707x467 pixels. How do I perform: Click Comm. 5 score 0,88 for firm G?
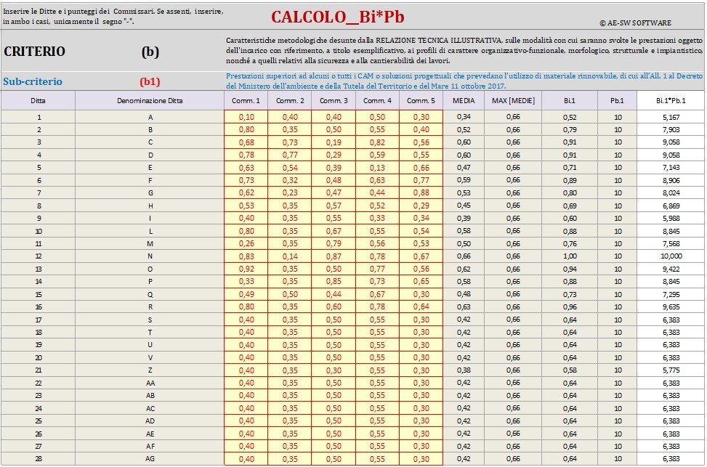[421, 192]
